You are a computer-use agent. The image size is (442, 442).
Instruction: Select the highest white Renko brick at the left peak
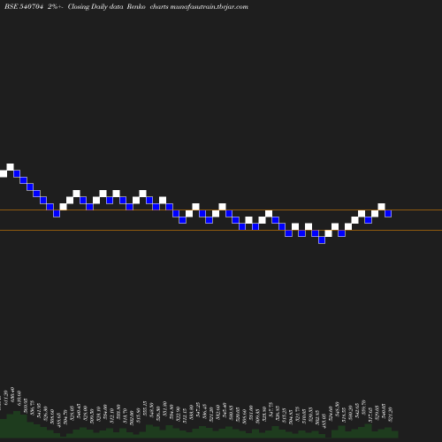[x=10, y=167]
